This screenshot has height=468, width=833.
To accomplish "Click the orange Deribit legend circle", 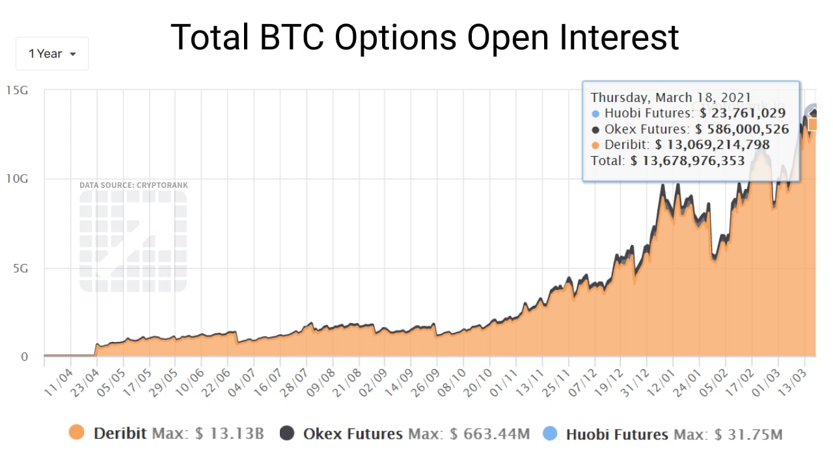I will pos(77,434).
